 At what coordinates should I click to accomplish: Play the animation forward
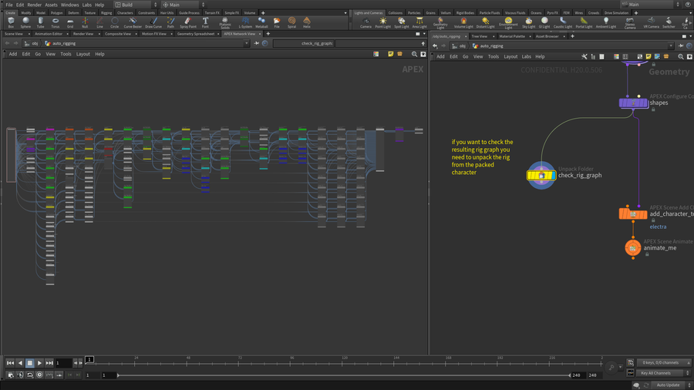39,363
